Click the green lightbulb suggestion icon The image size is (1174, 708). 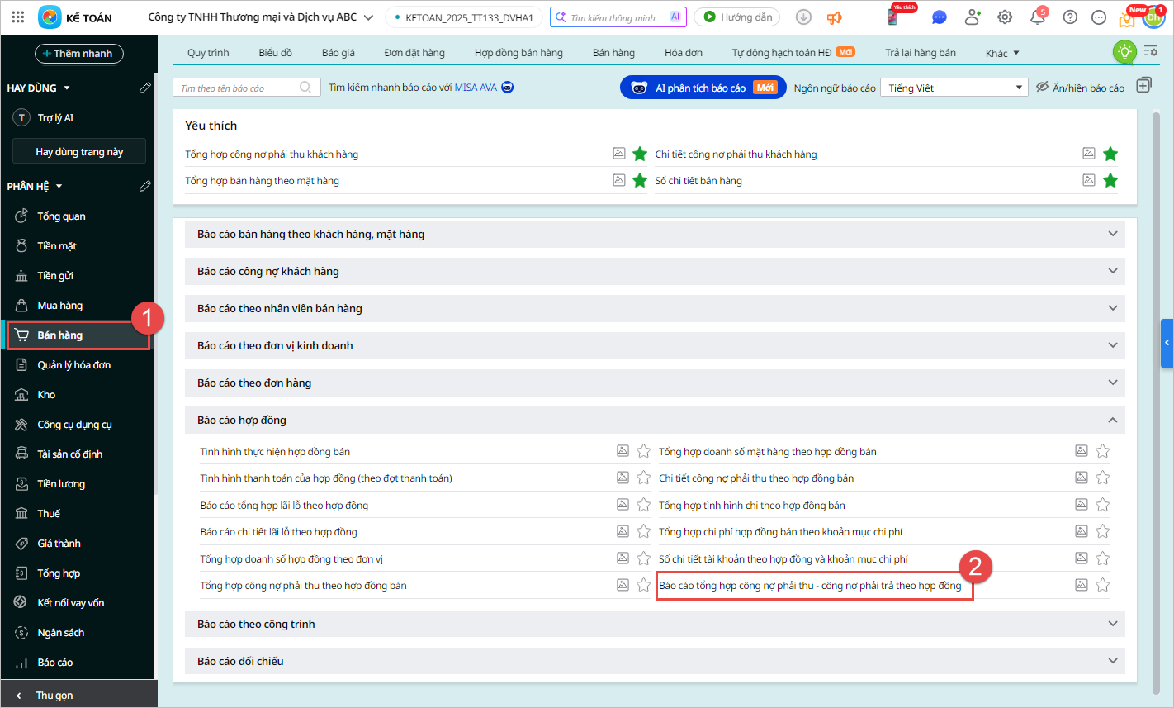[x=1124, y=52]
